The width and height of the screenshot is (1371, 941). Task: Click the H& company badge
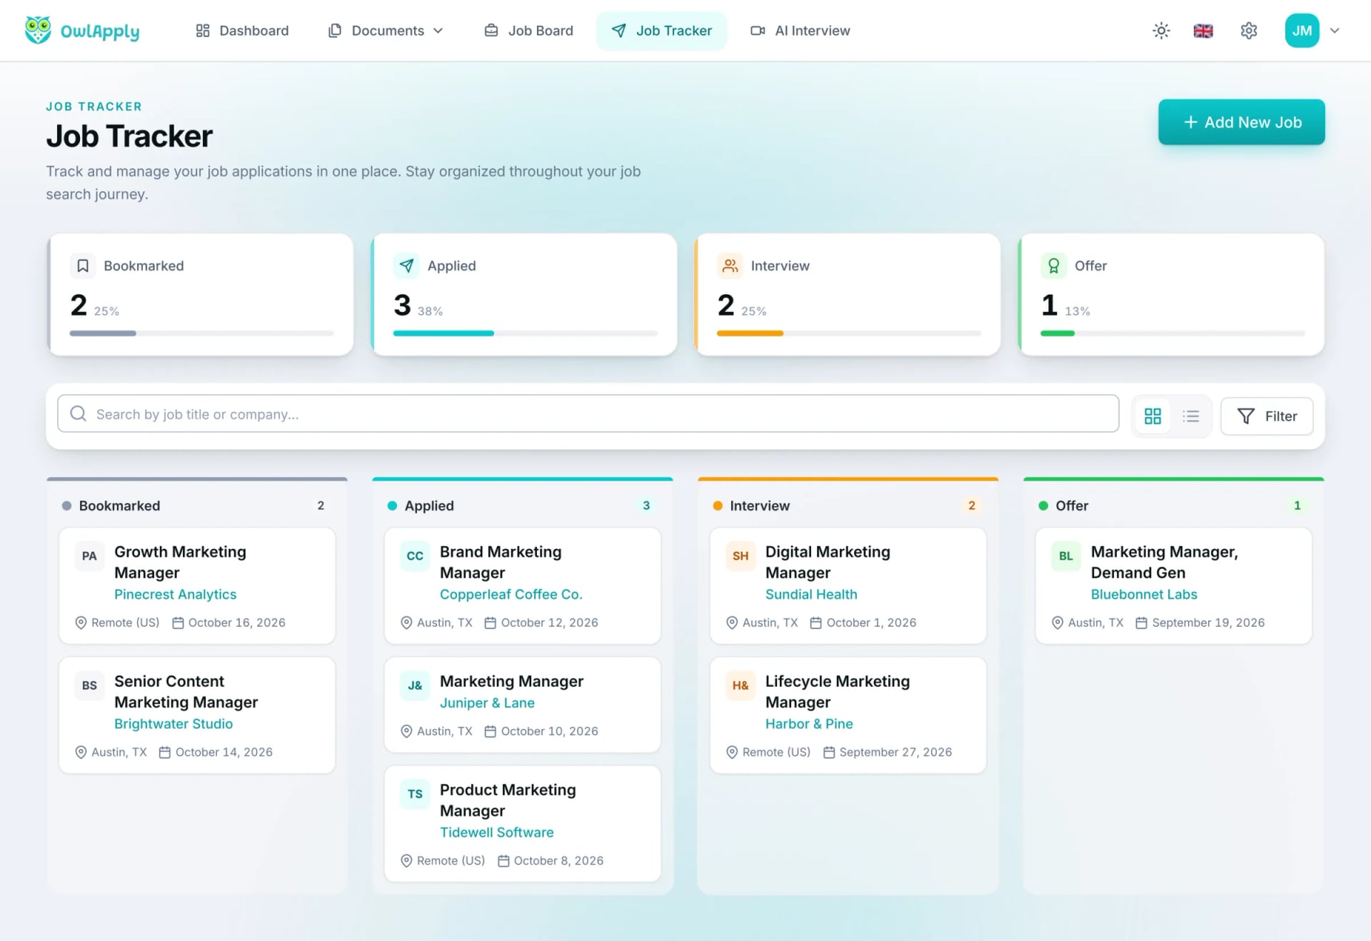click(740, 685)
